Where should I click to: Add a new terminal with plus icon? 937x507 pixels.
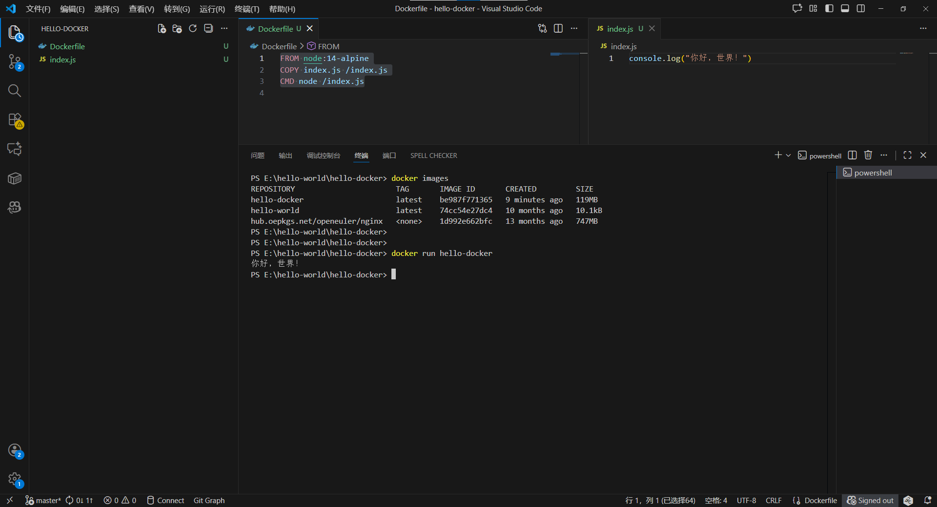point(778,155)
